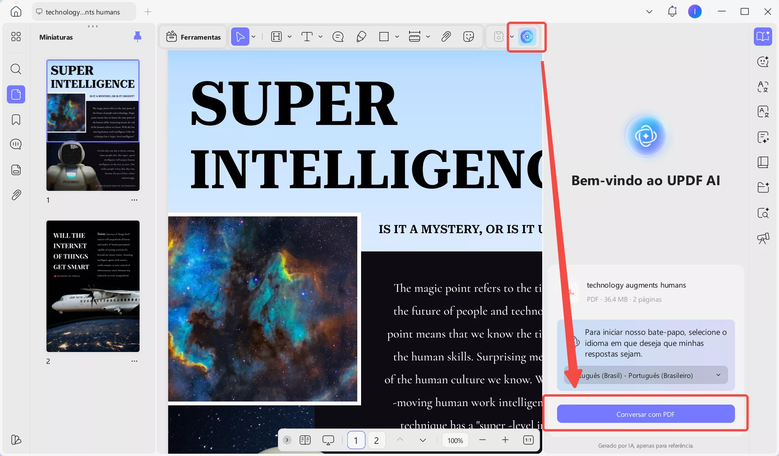Expand the response language dropdown

(718, 375)
